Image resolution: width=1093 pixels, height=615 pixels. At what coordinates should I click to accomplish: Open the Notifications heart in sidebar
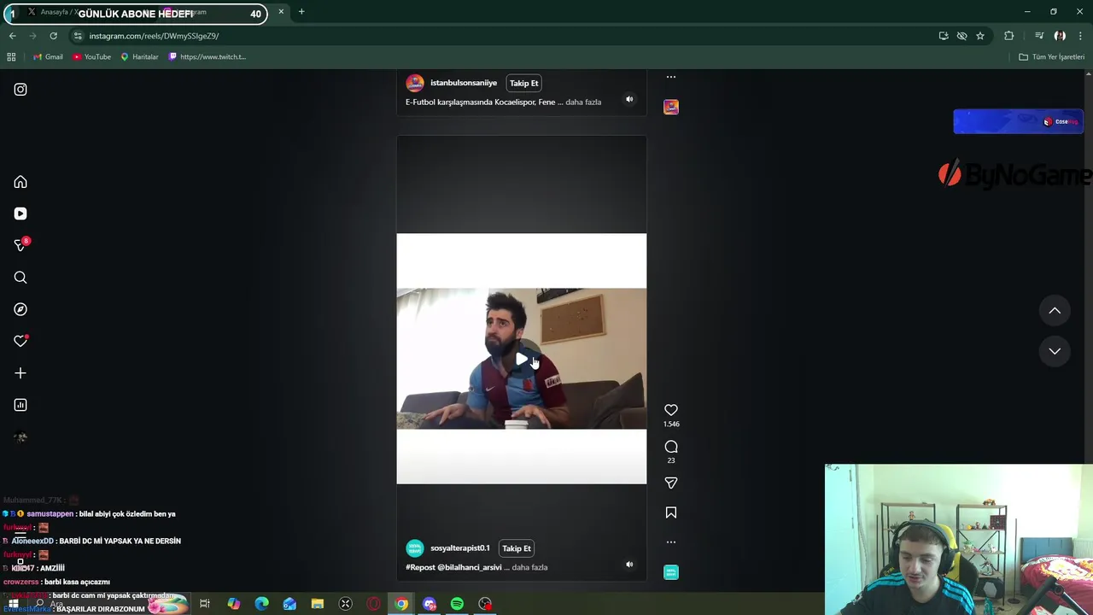[x=20, y=341]
